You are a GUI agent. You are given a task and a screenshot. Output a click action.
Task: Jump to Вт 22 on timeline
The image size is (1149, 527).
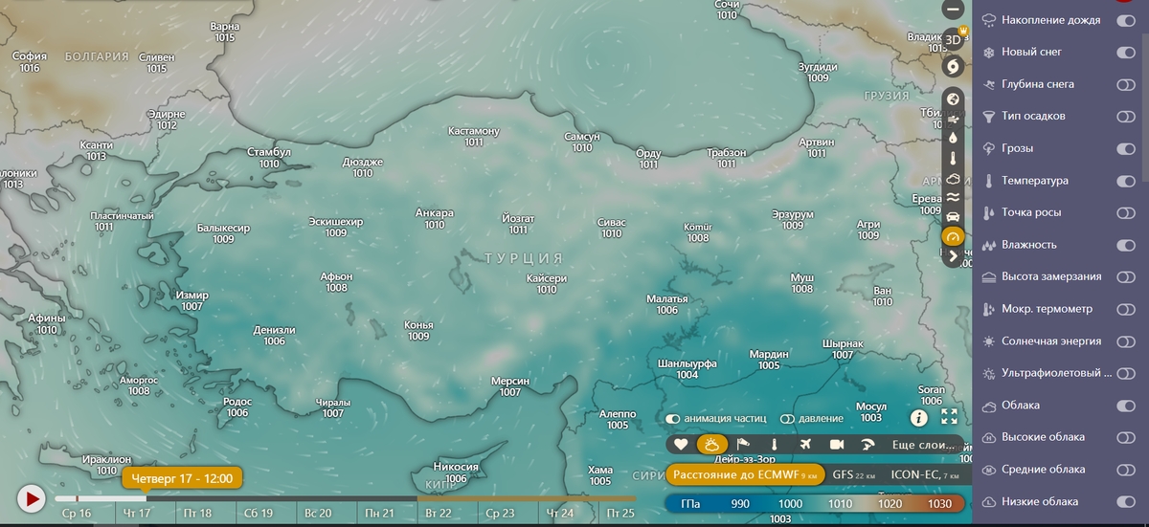[439, 514]
